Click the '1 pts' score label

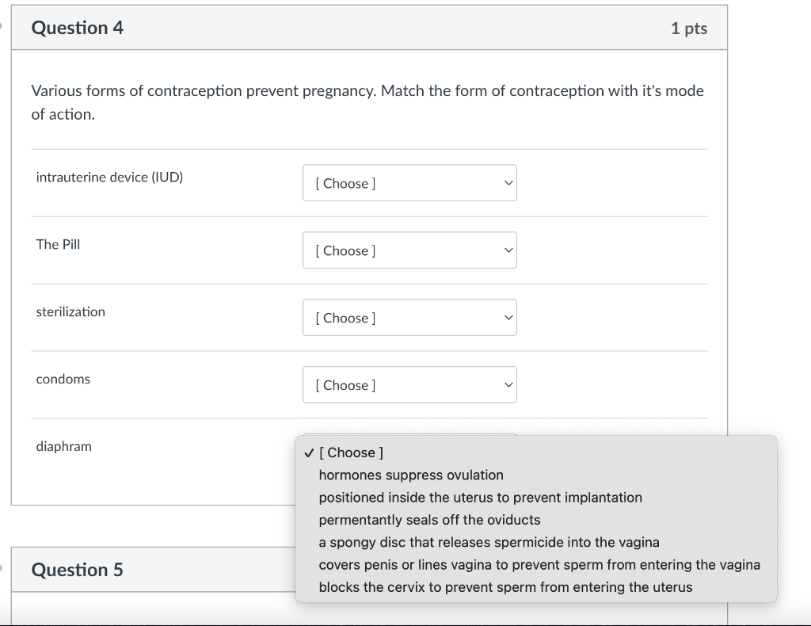pyautogui.click(x=688, y=29)
